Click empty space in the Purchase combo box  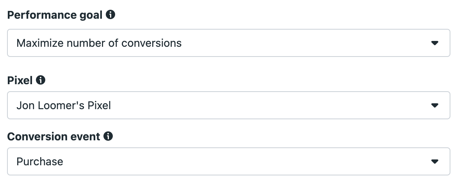point(246,161)
